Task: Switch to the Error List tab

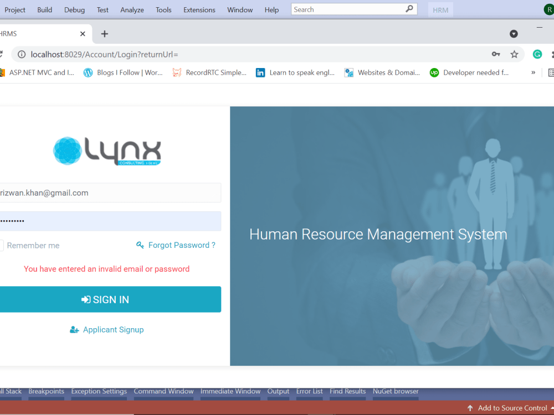Action: 310,391
